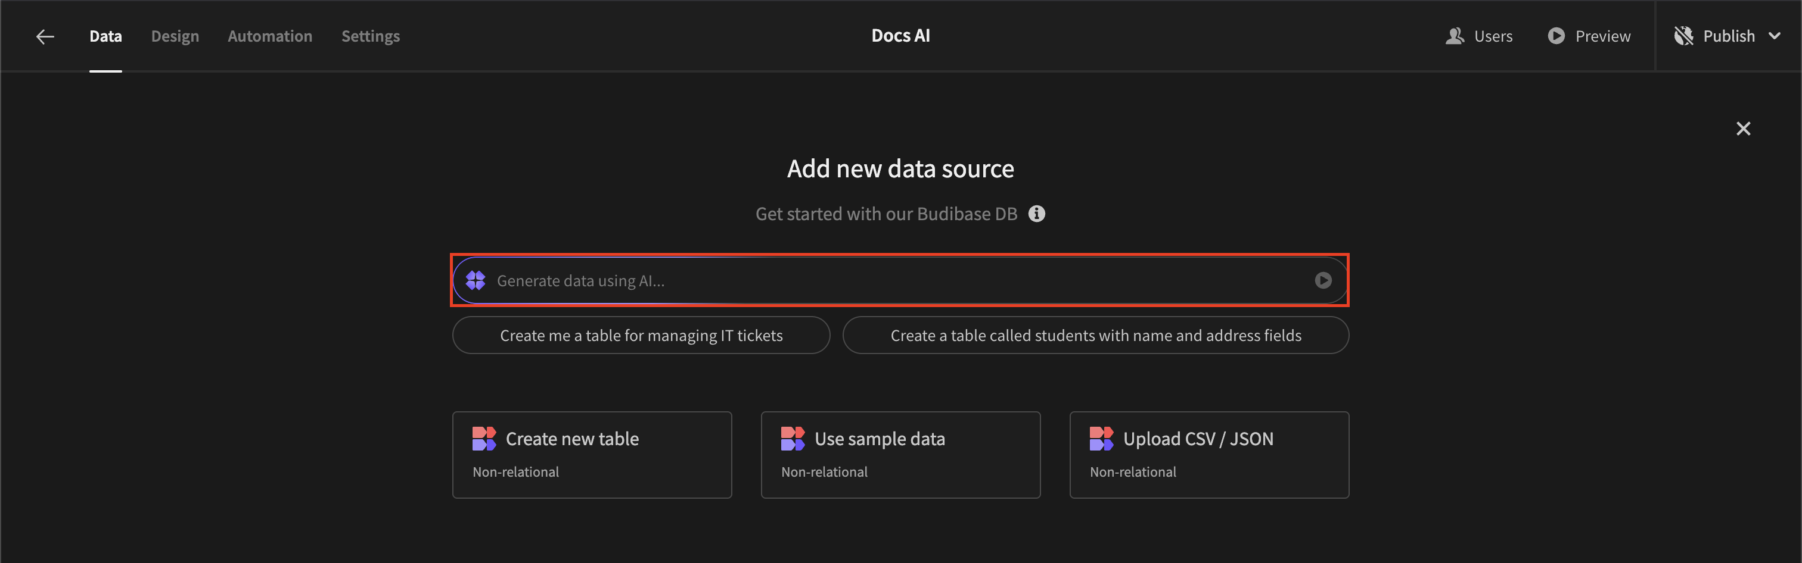Image resolution: width=1802 pixels, height=563 pixels.
Task: Choose the IT tickets table suggestion
Action: (x=641, y=335)
